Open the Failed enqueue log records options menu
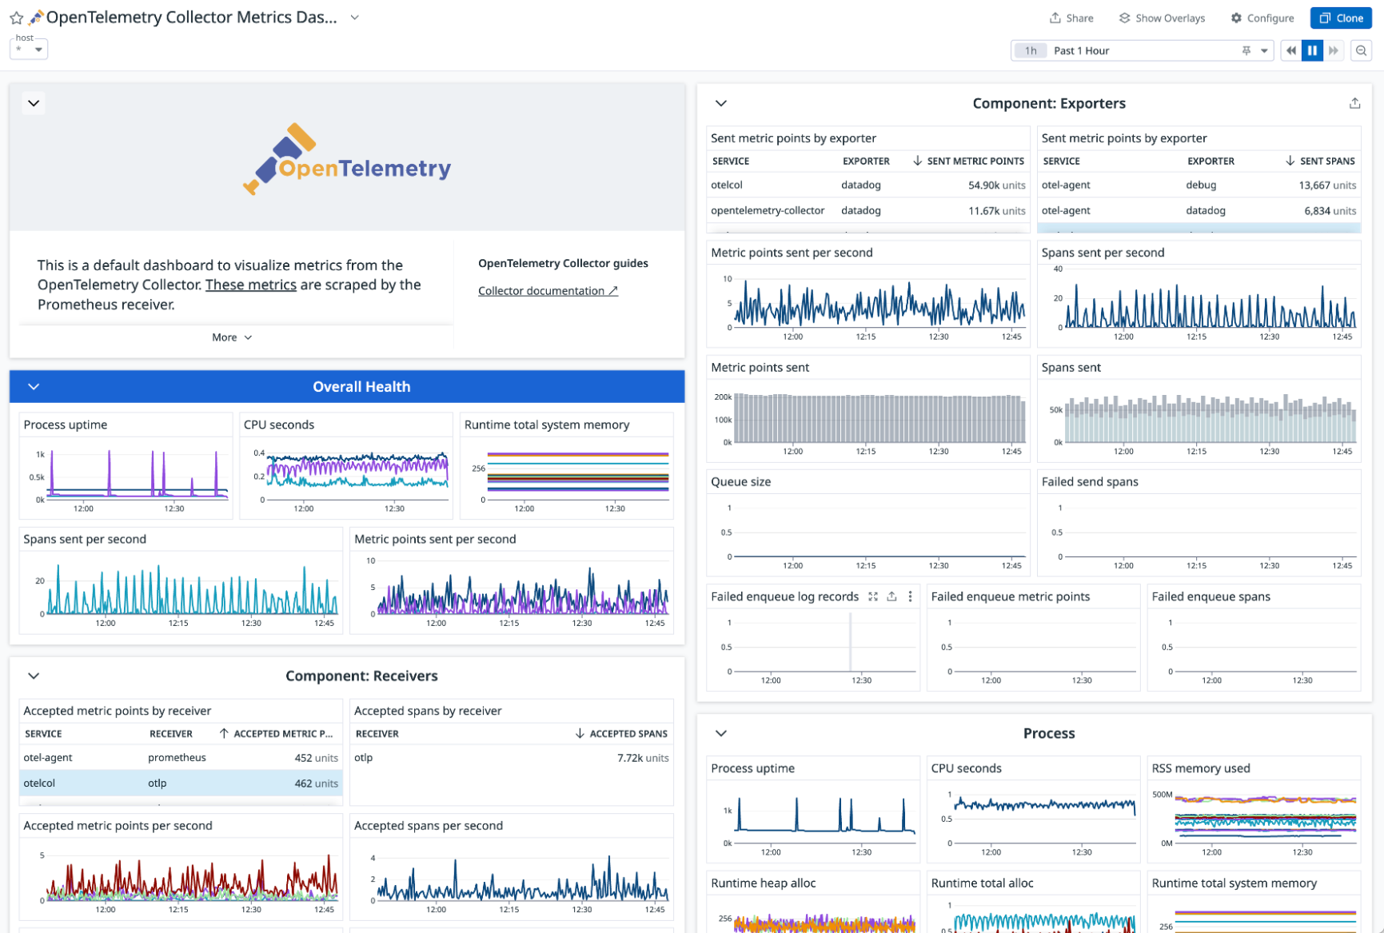Viewport: 1384px width, 933px height. click(910, 596)
